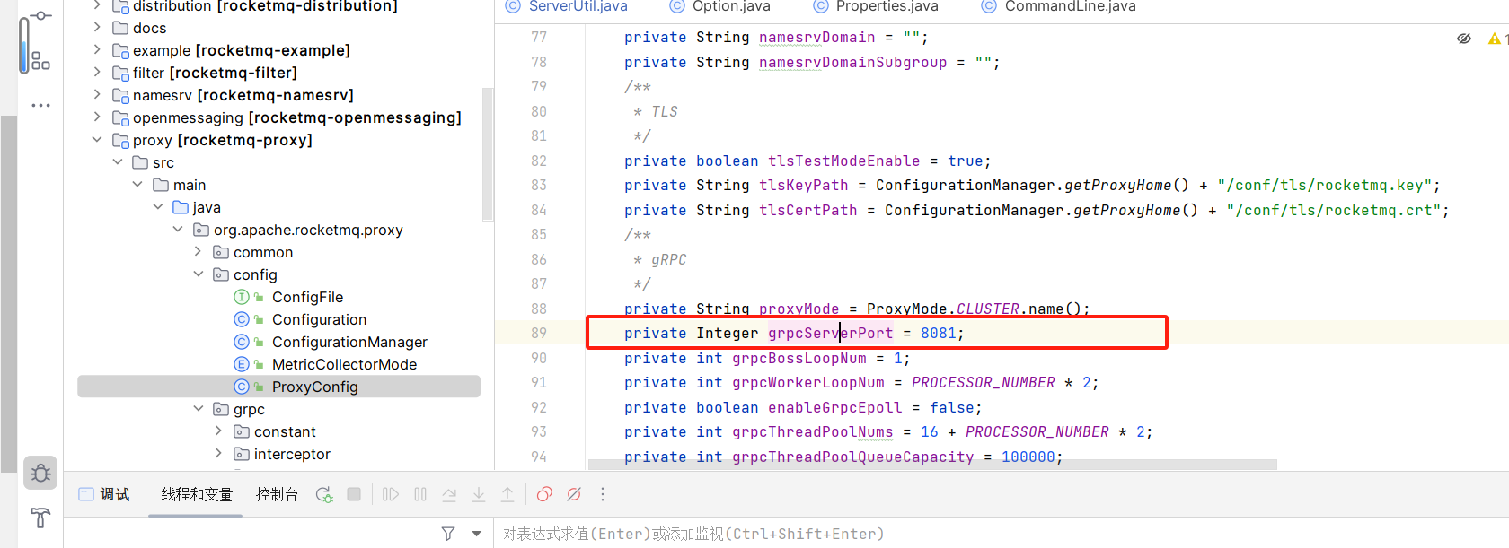Toggle the reader mode eye icon in editor
The height and width of the screenshot is (548, 1509).
(1464, 39)
